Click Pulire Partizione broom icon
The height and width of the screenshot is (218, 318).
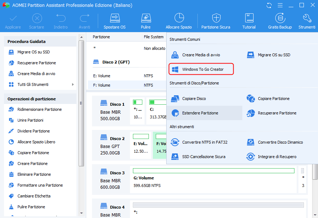coord(11,207)
